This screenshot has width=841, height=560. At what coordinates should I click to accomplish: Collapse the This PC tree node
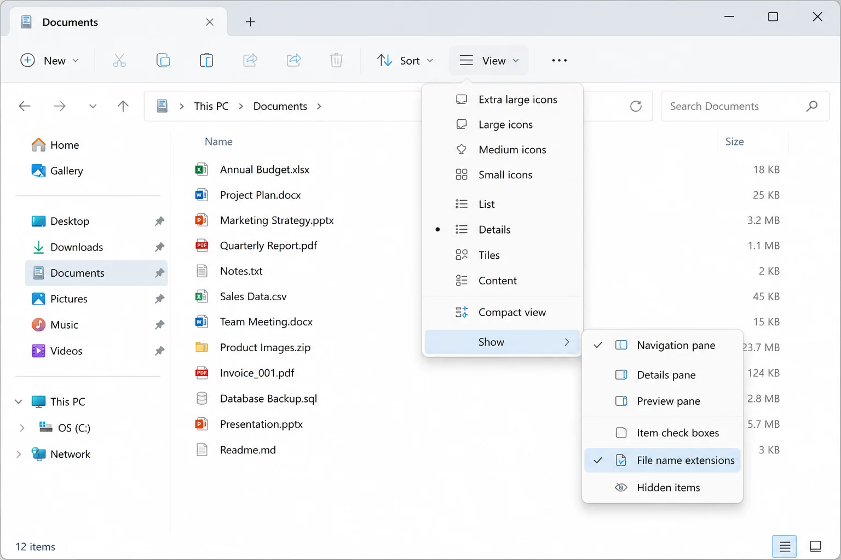[19, 402]
